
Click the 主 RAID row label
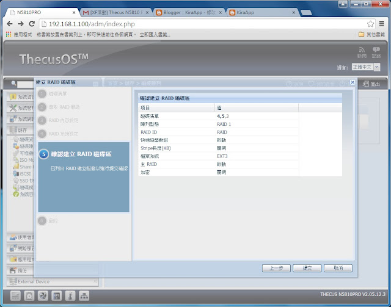point(148,164)
